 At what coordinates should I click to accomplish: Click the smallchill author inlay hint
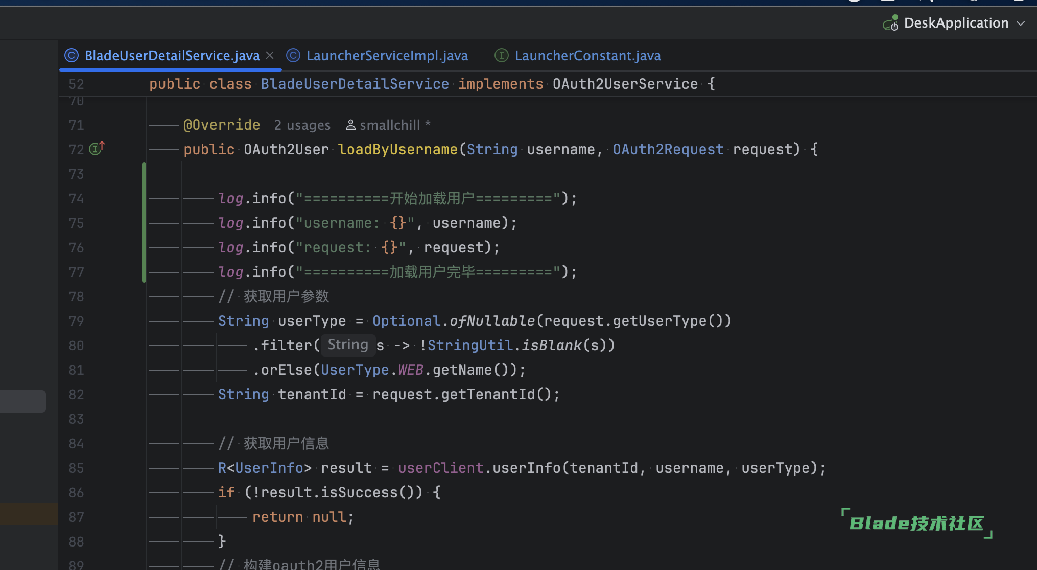point(395,125)
